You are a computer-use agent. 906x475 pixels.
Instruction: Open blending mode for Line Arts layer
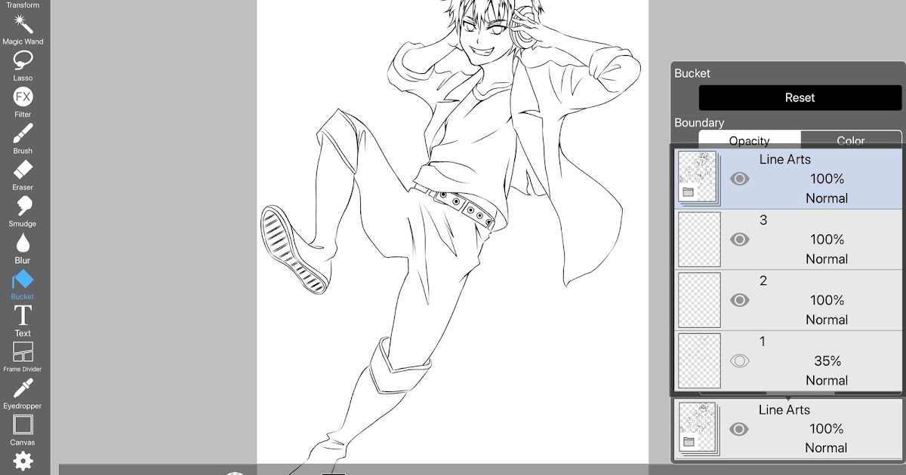click(x=826, y=198)
